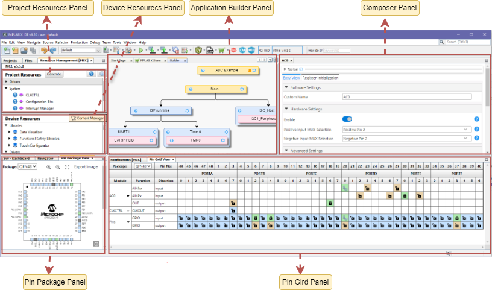The image size is (492, 290).
Task: Click the zoom in icon in Pin Package View
Action: click(x=47, y=166)
